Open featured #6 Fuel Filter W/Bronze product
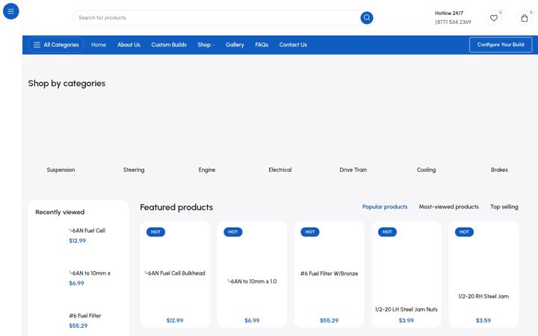The image size is (538, 336). (329, 273)
